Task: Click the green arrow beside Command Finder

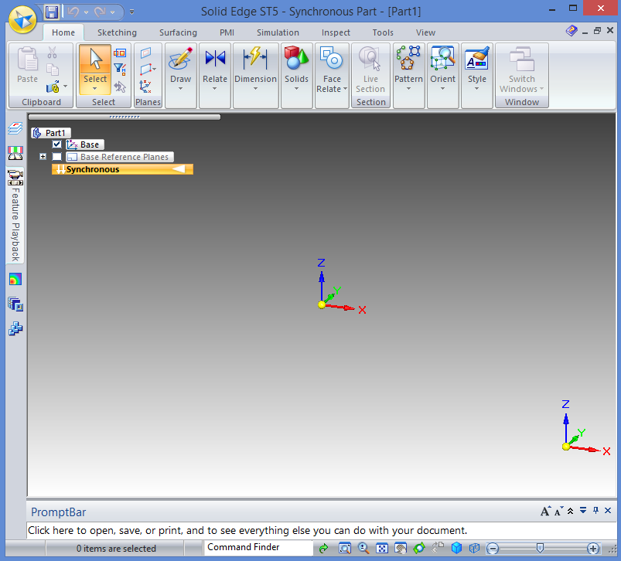Action: point(323,549)
